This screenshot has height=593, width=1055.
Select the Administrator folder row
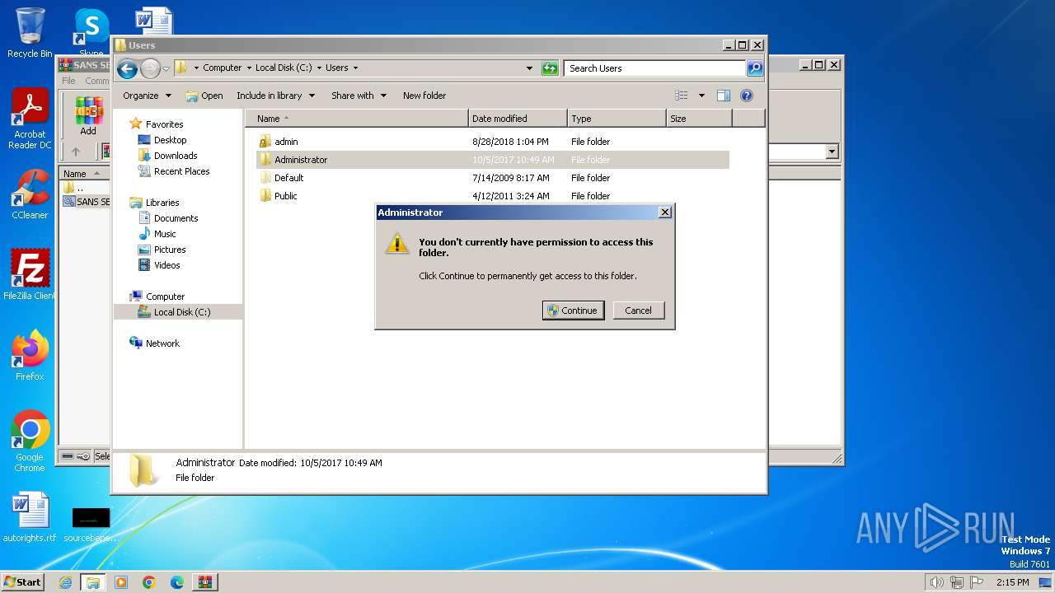coord(493,160)
